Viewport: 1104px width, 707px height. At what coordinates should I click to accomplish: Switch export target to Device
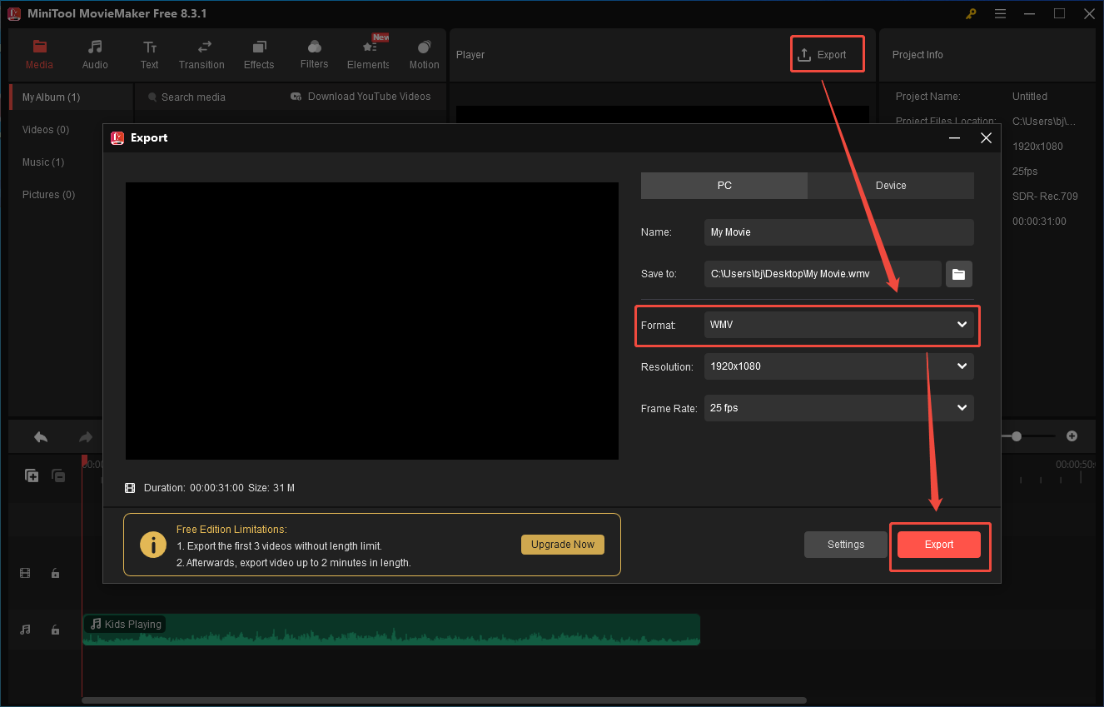pos(890,185)
